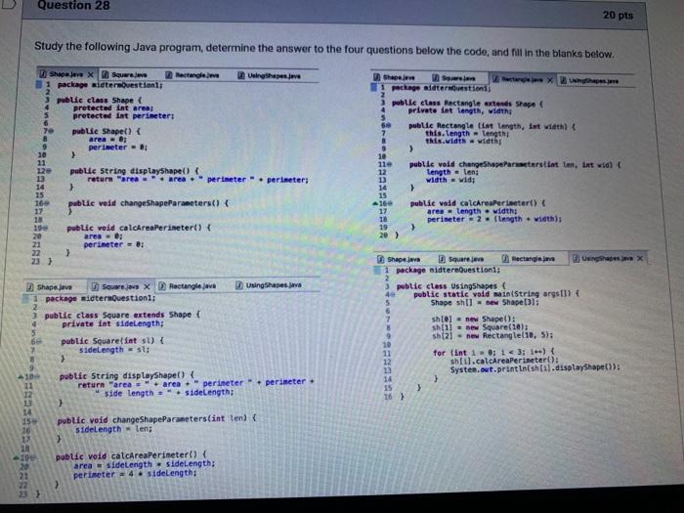
Task: Select Square.java tab in the Rectangle class editor
Action: click(453, 78)
